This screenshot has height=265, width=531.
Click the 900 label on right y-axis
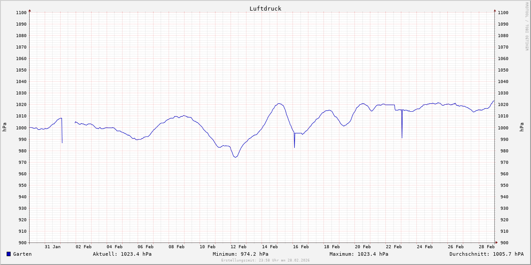pos(503,242)
